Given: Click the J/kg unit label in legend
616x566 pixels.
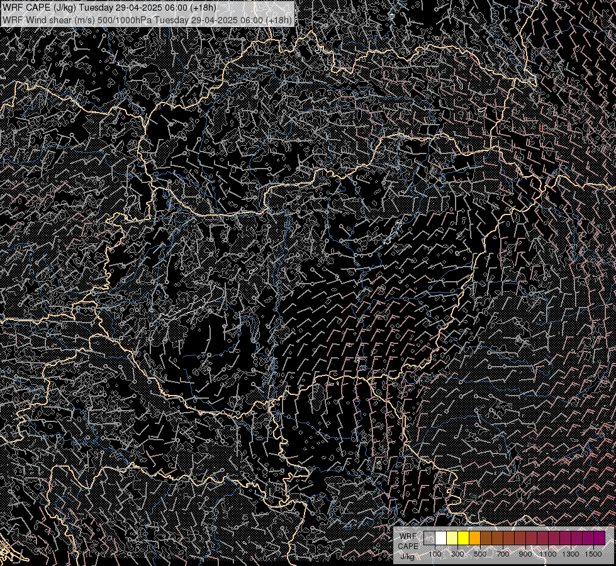Looking at the screenshot, I should (x=408, y=556).
